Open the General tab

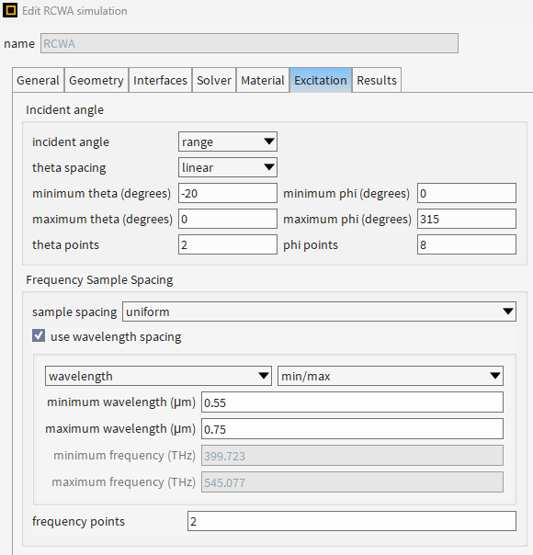point(38,80)
